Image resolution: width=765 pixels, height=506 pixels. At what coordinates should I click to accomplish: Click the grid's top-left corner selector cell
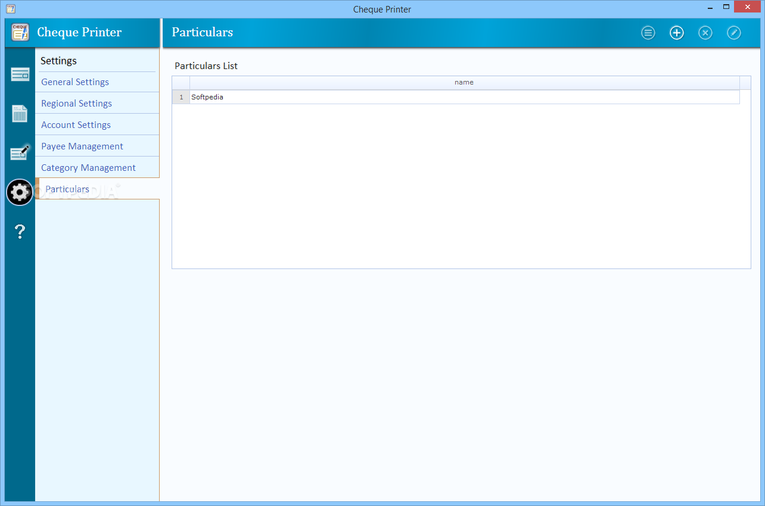coord(181,83)
